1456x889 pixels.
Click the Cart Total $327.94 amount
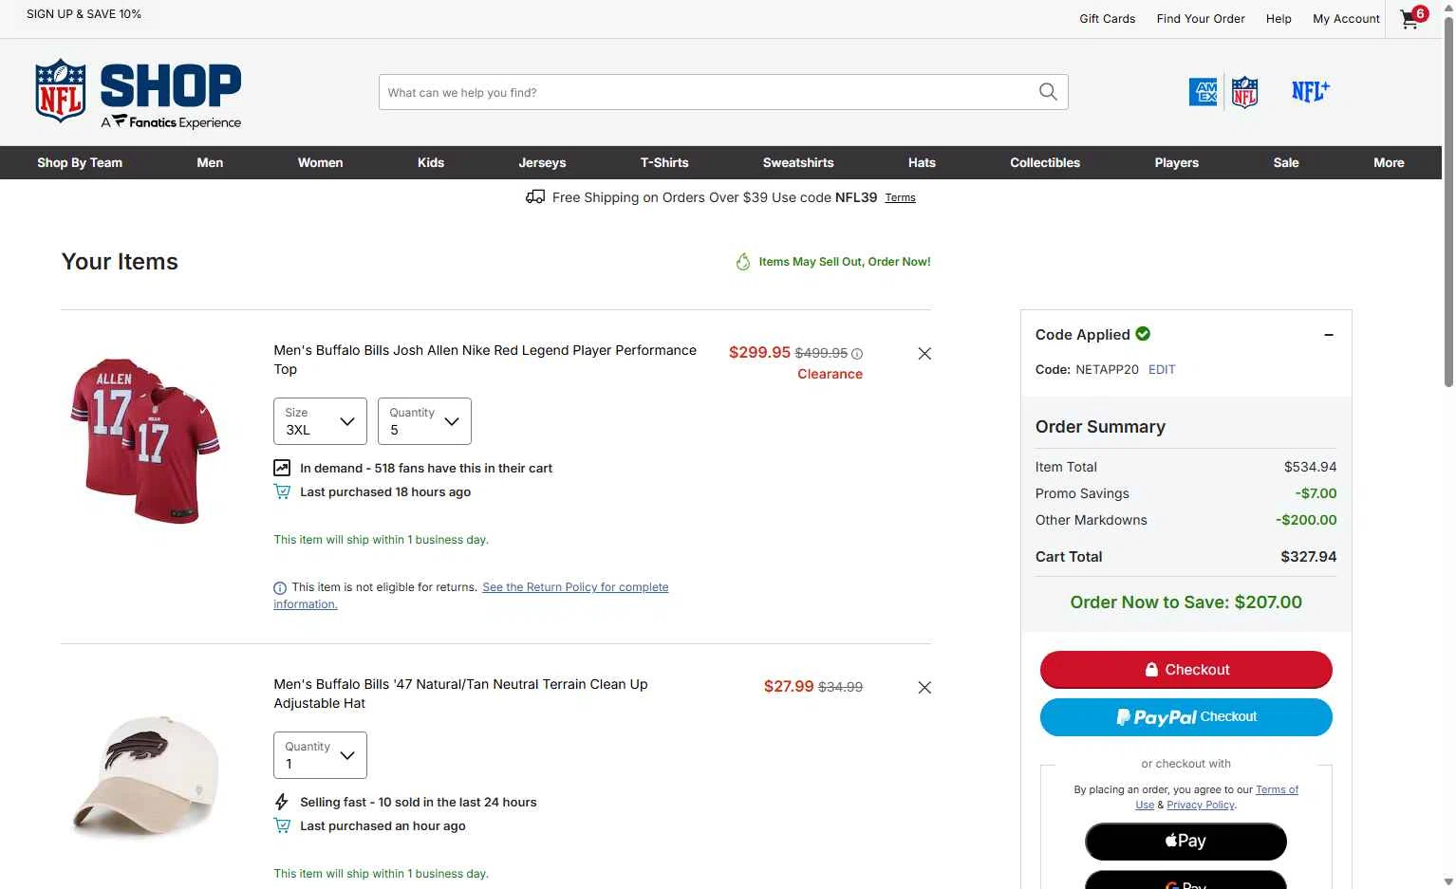[x=1308, y=557]
